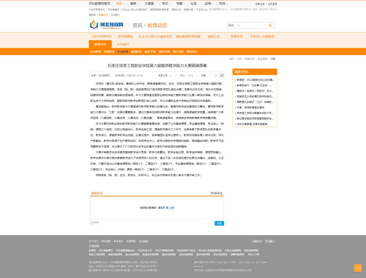Open the 表情 emoji picker icon
This screenshot has width=366, height=278.
coord(92,223)
